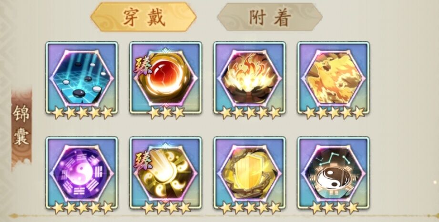Select the Go board skill icon
The image size is (439, 222).
coord(82,78)
